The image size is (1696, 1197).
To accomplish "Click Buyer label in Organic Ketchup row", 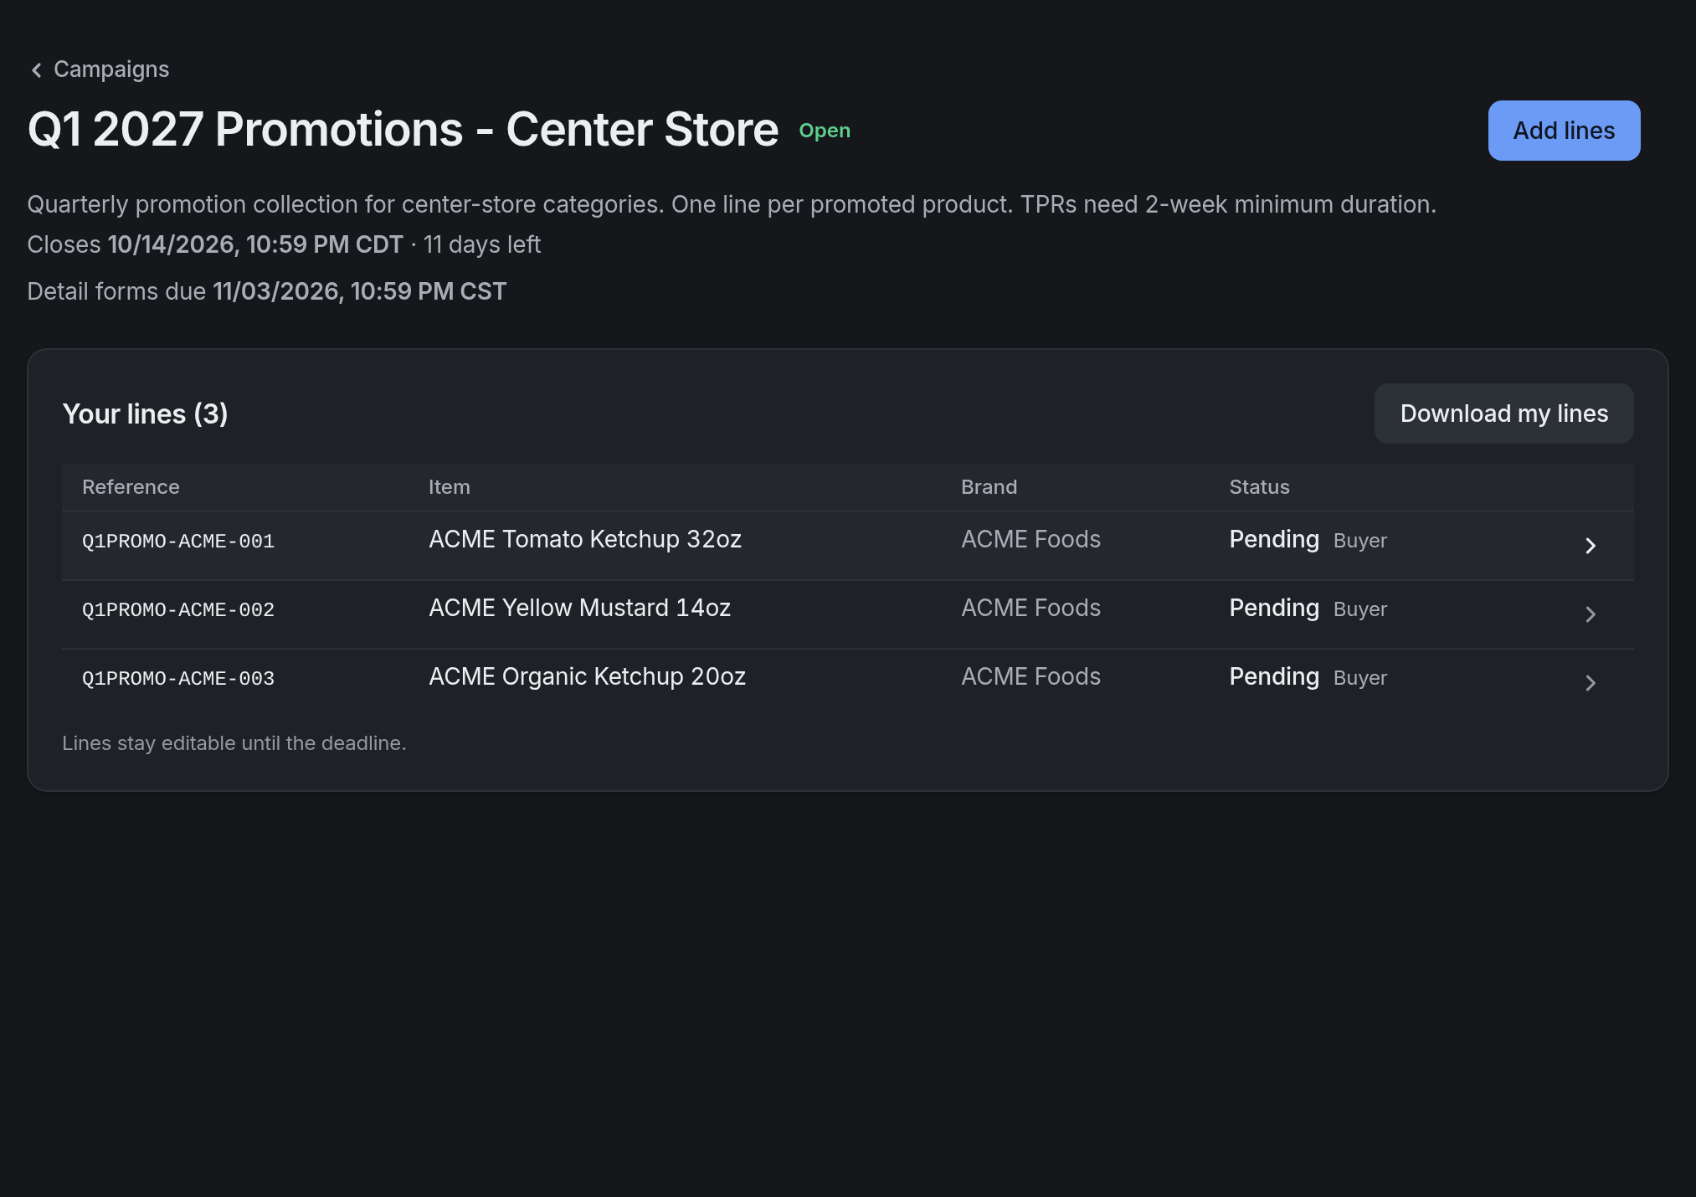I will (1360, 678).
